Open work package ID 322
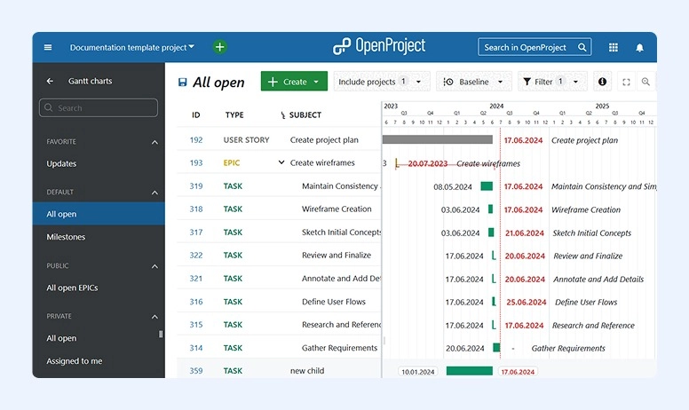Viewport: 689px width, 410px height. [196, 256]
